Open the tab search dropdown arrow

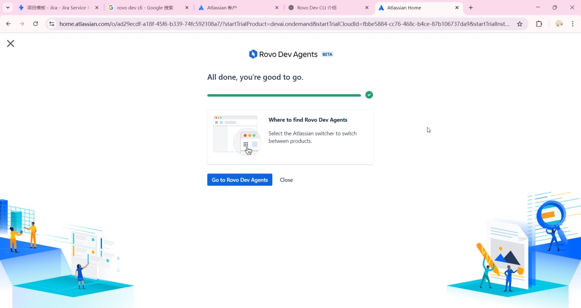pyautogui.click(x=8, y=8)
